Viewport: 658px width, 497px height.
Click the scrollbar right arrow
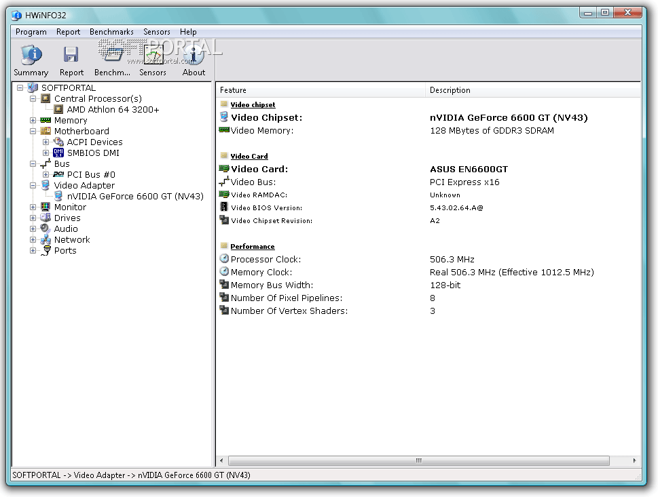pyautogui.click(x=634, y=460)
